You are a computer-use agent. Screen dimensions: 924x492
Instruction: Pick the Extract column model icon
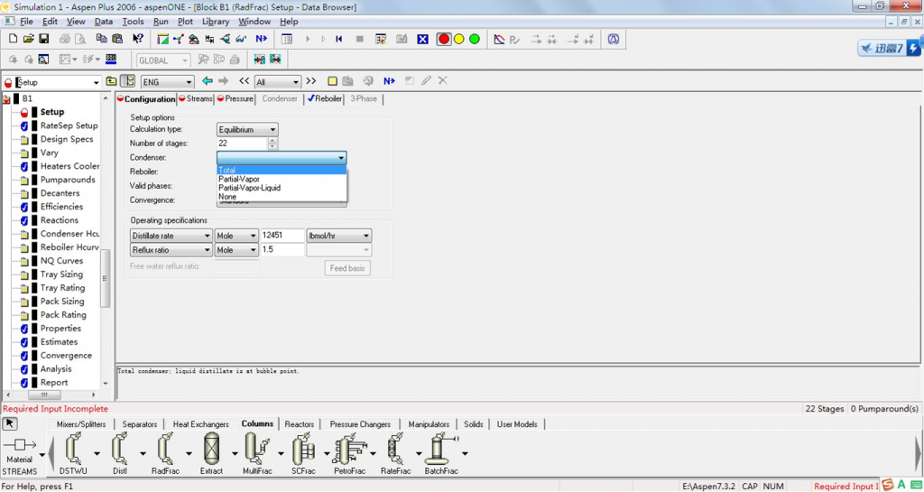point(211,449)
